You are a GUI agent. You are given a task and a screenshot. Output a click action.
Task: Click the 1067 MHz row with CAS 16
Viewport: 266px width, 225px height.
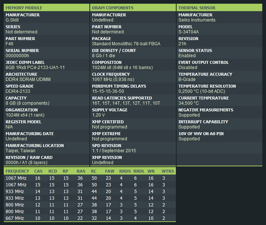click(90, 178)
